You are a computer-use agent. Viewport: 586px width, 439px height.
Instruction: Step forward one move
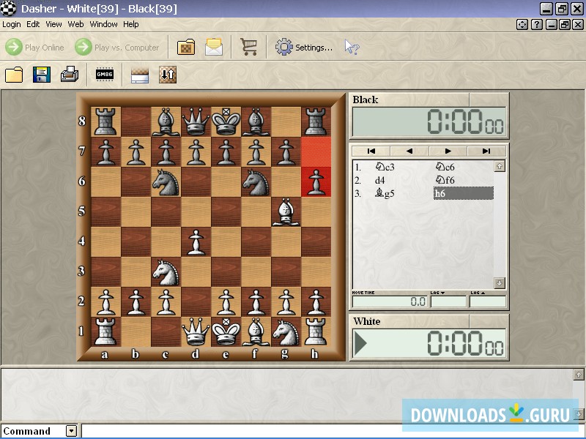[x=448, y=151]
